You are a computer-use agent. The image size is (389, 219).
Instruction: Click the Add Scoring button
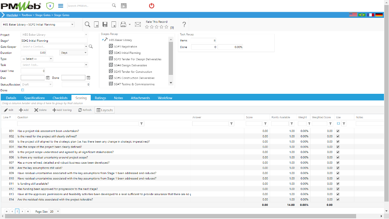(x=62, y=110)
